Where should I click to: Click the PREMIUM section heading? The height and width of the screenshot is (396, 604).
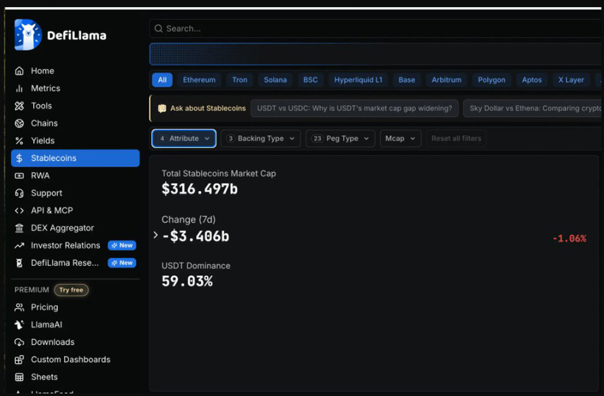pos(32,290)
